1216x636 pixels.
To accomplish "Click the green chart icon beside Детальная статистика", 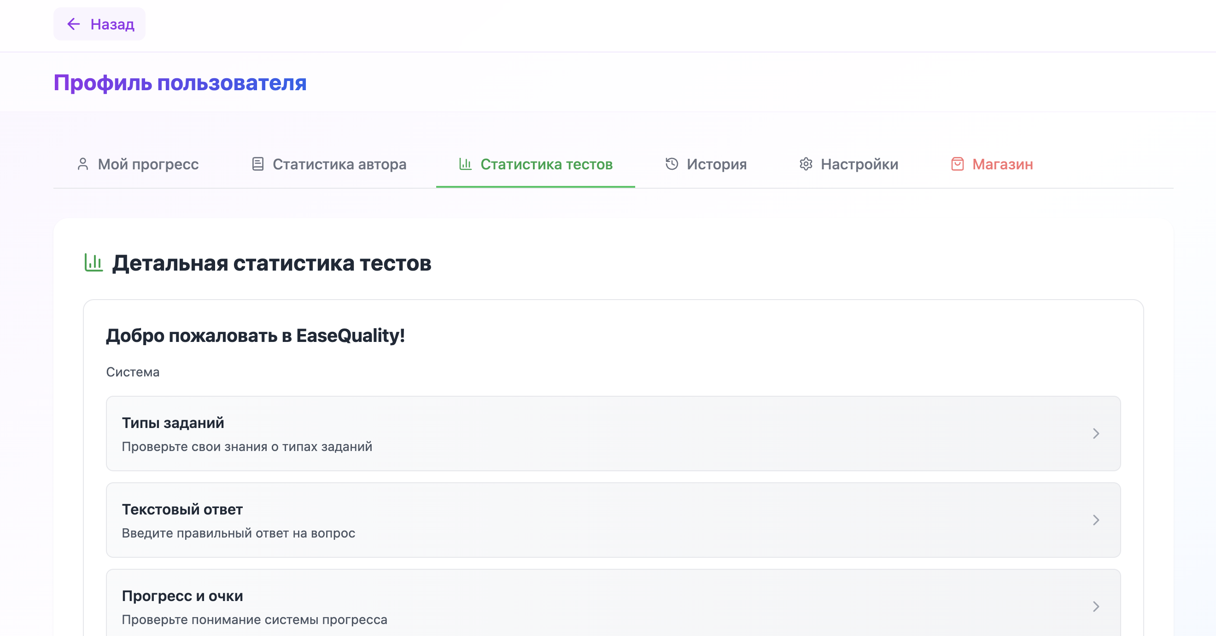I will [x=94, y=263].
